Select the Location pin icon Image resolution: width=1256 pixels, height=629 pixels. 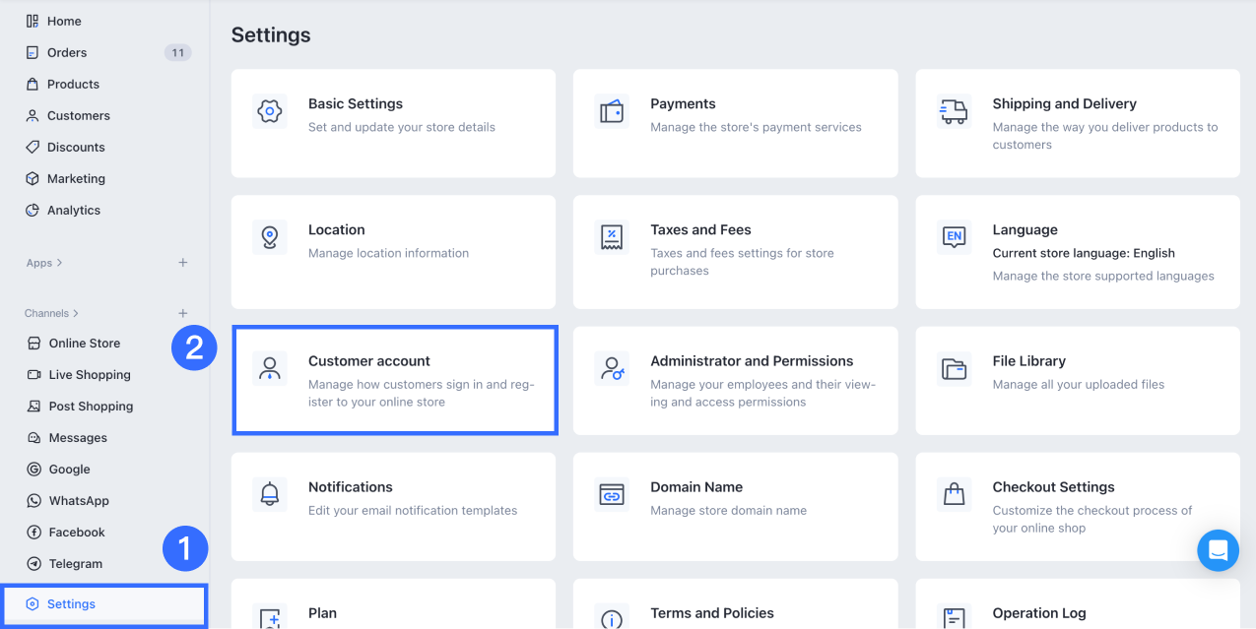pyautogui.click(x=269, y=237)
